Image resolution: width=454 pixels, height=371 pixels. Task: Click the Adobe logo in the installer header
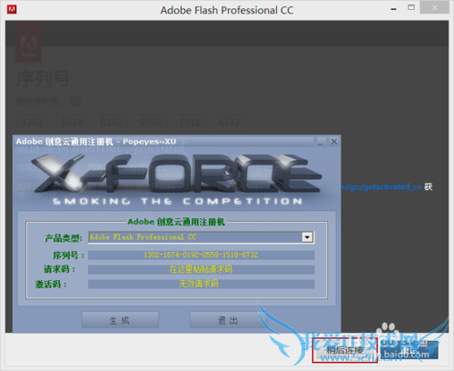28,43
